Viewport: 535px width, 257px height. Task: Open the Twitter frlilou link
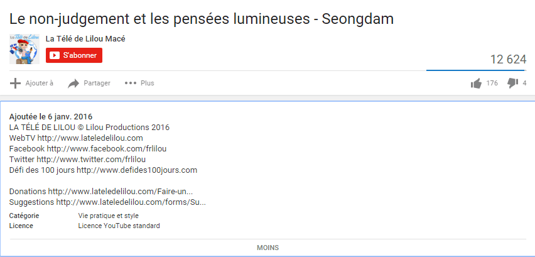91,160
